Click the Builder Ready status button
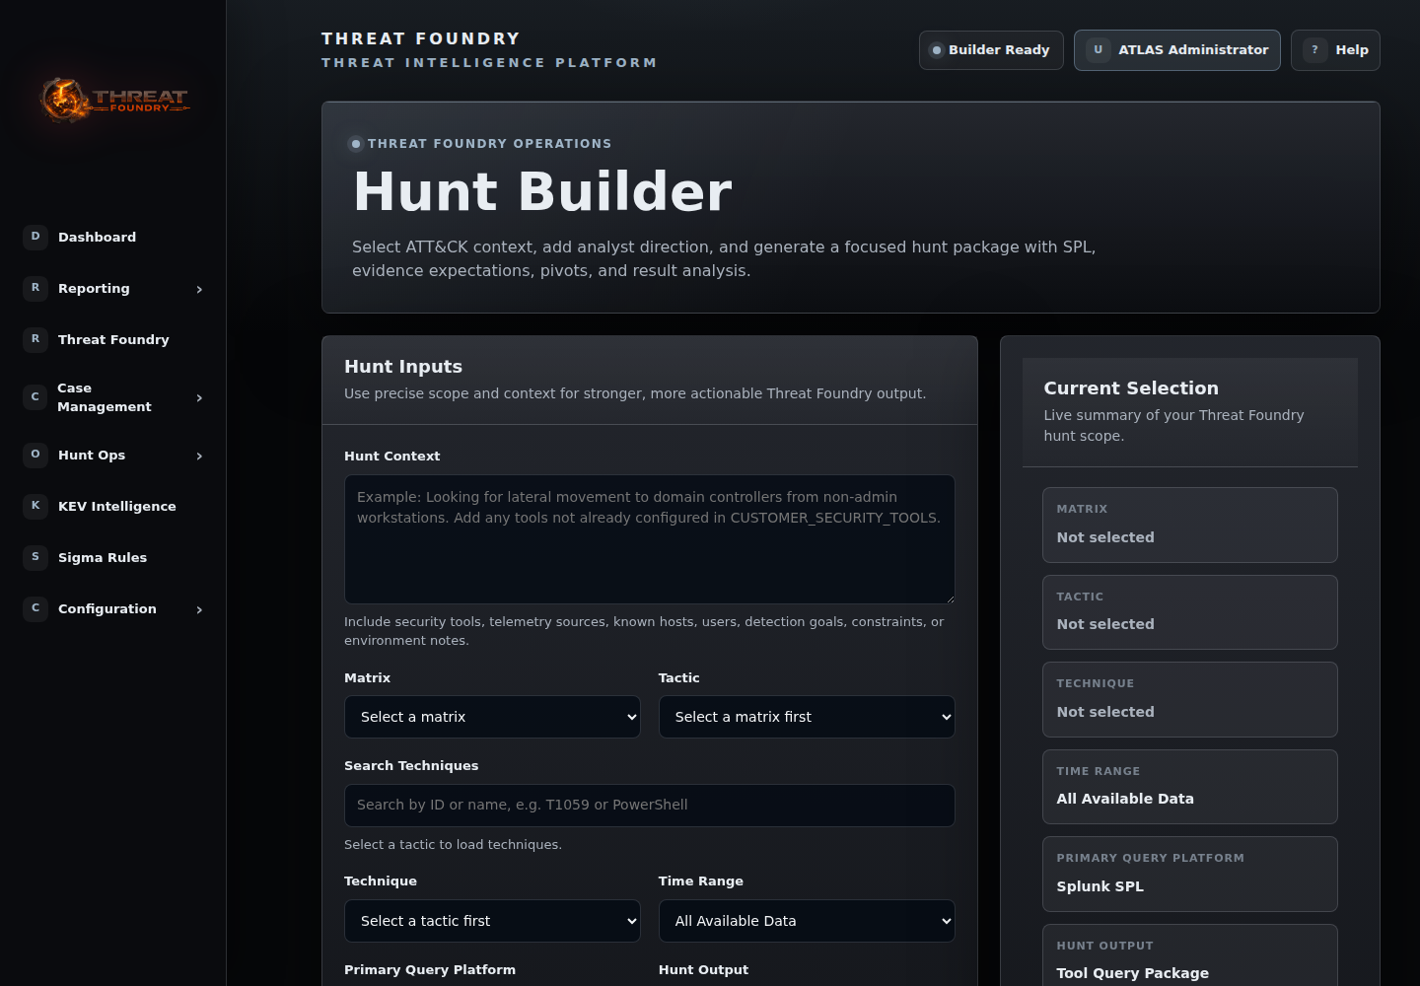This screenshot has height=986, width=1420. pos(991,50)
